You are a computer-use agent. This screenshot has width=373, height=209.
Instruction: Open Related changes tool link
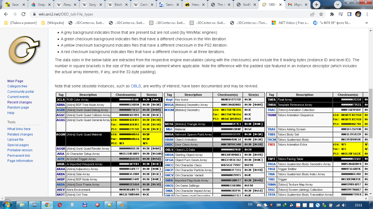[x=20, y=134]
